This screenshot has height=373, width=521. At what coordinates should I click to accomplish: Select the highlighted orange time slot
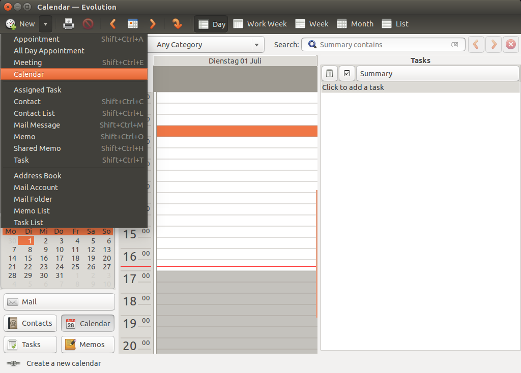[x=237, y=131]
